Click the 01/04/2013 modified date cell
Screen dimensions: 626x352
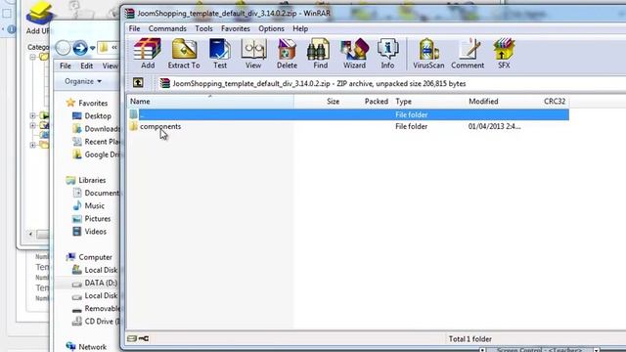click(494, 126)
